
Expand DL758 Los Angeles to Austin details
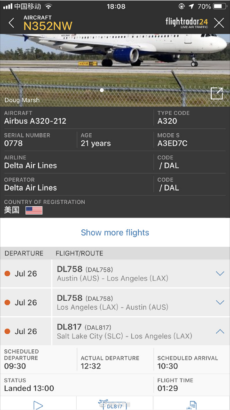[220, 302]
